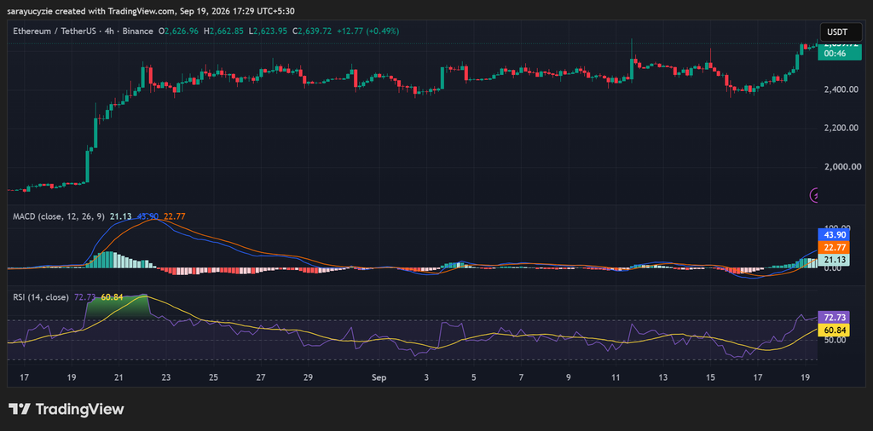
Task: Open the RSI (14, close) legend
Action: [41, 297]
